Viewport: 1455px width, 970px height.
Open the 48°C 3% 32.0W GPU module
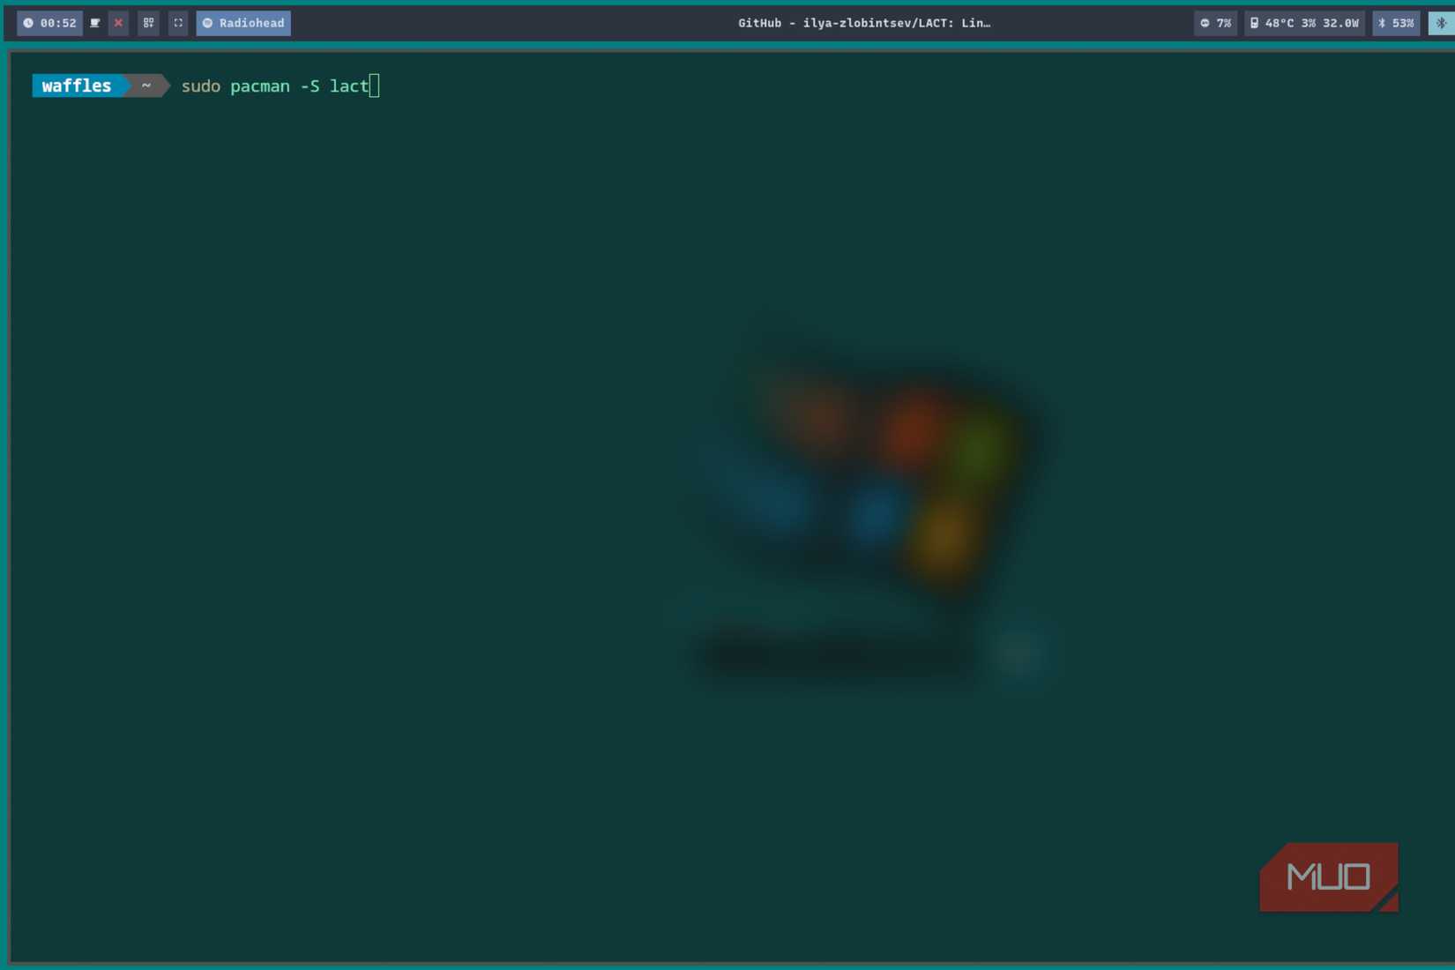tap(1304, 23)
